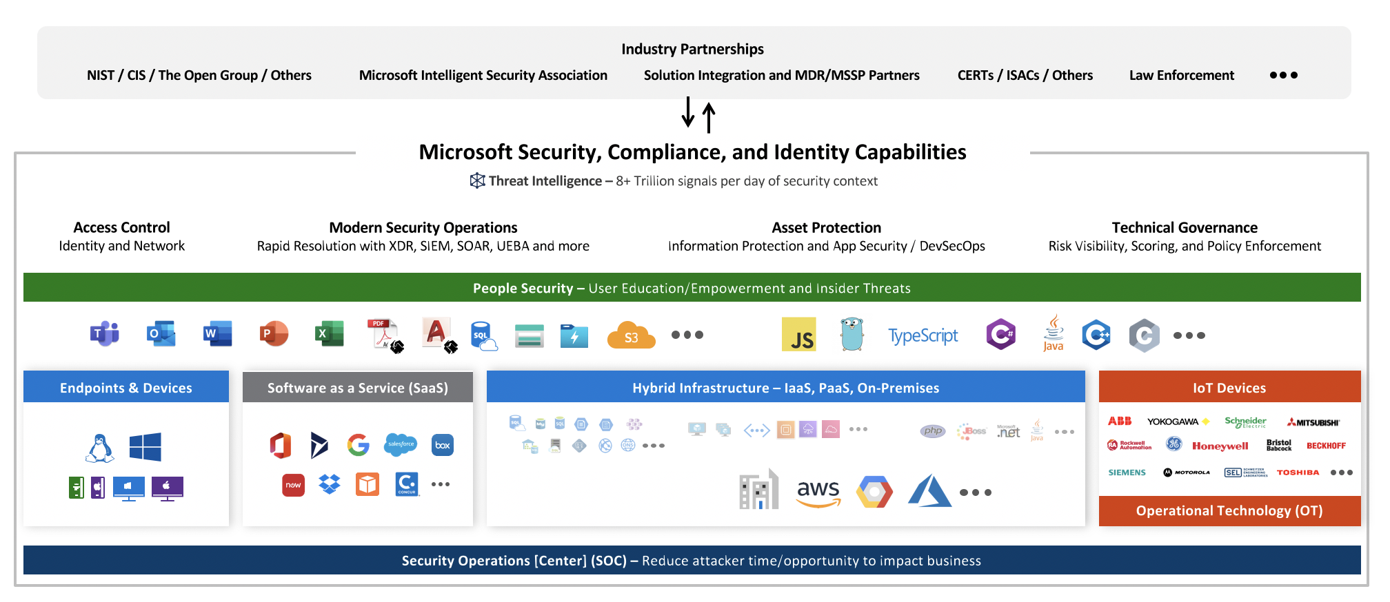Click the Toshiba logo
1390x602 pixels.
tap(1298, 473)
